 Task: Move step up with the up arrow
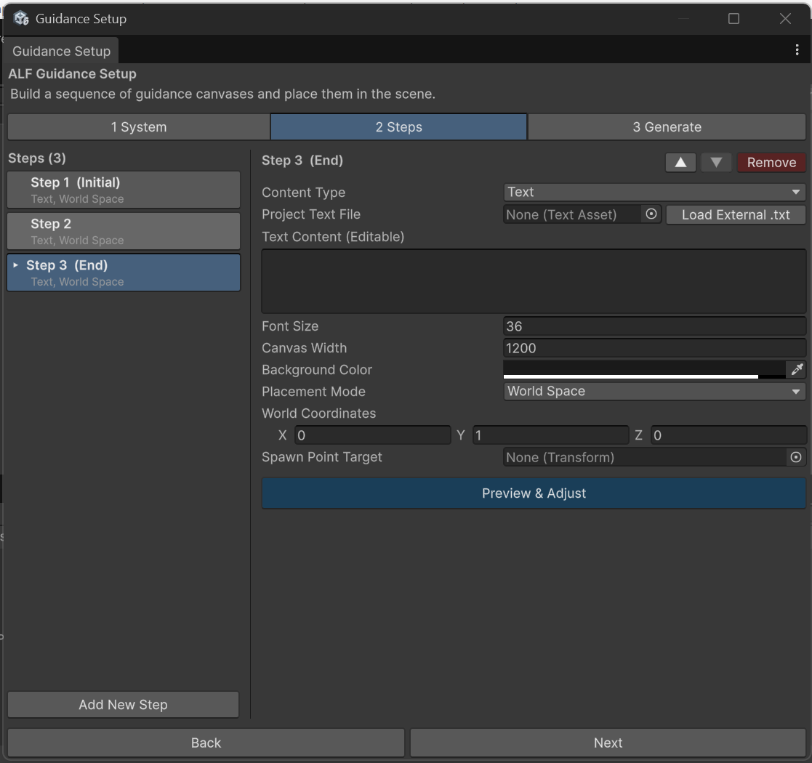[x=680, y=163]
